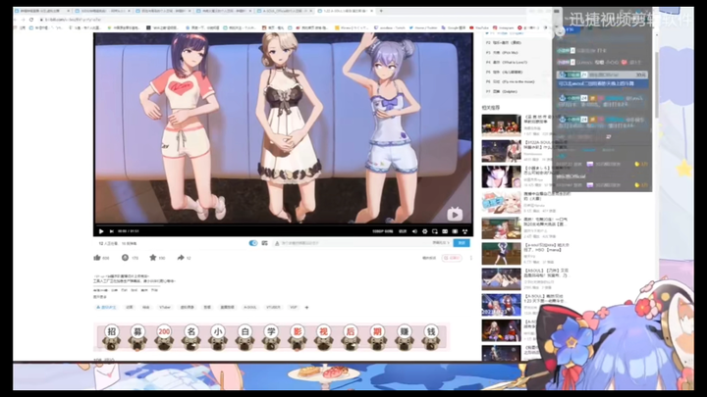Open the first recommended video thumbnail
707x397 pixels.
[501, 124]
